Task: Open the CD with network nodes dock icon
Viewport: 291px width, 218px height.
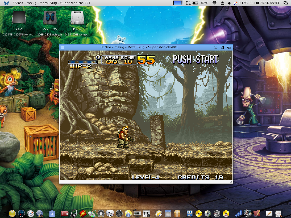Action: click(92, 213)
